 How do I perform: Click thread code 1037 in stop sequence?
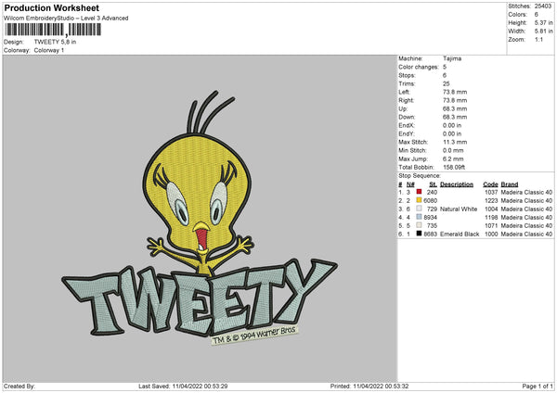tap(491, 192)
